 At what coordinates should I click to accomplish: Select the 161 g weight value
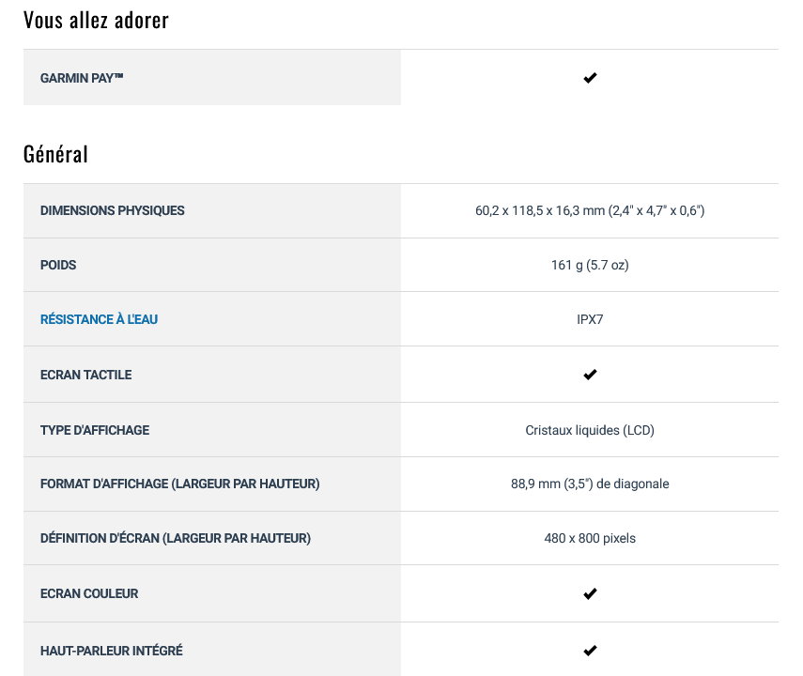pos(590,265)
